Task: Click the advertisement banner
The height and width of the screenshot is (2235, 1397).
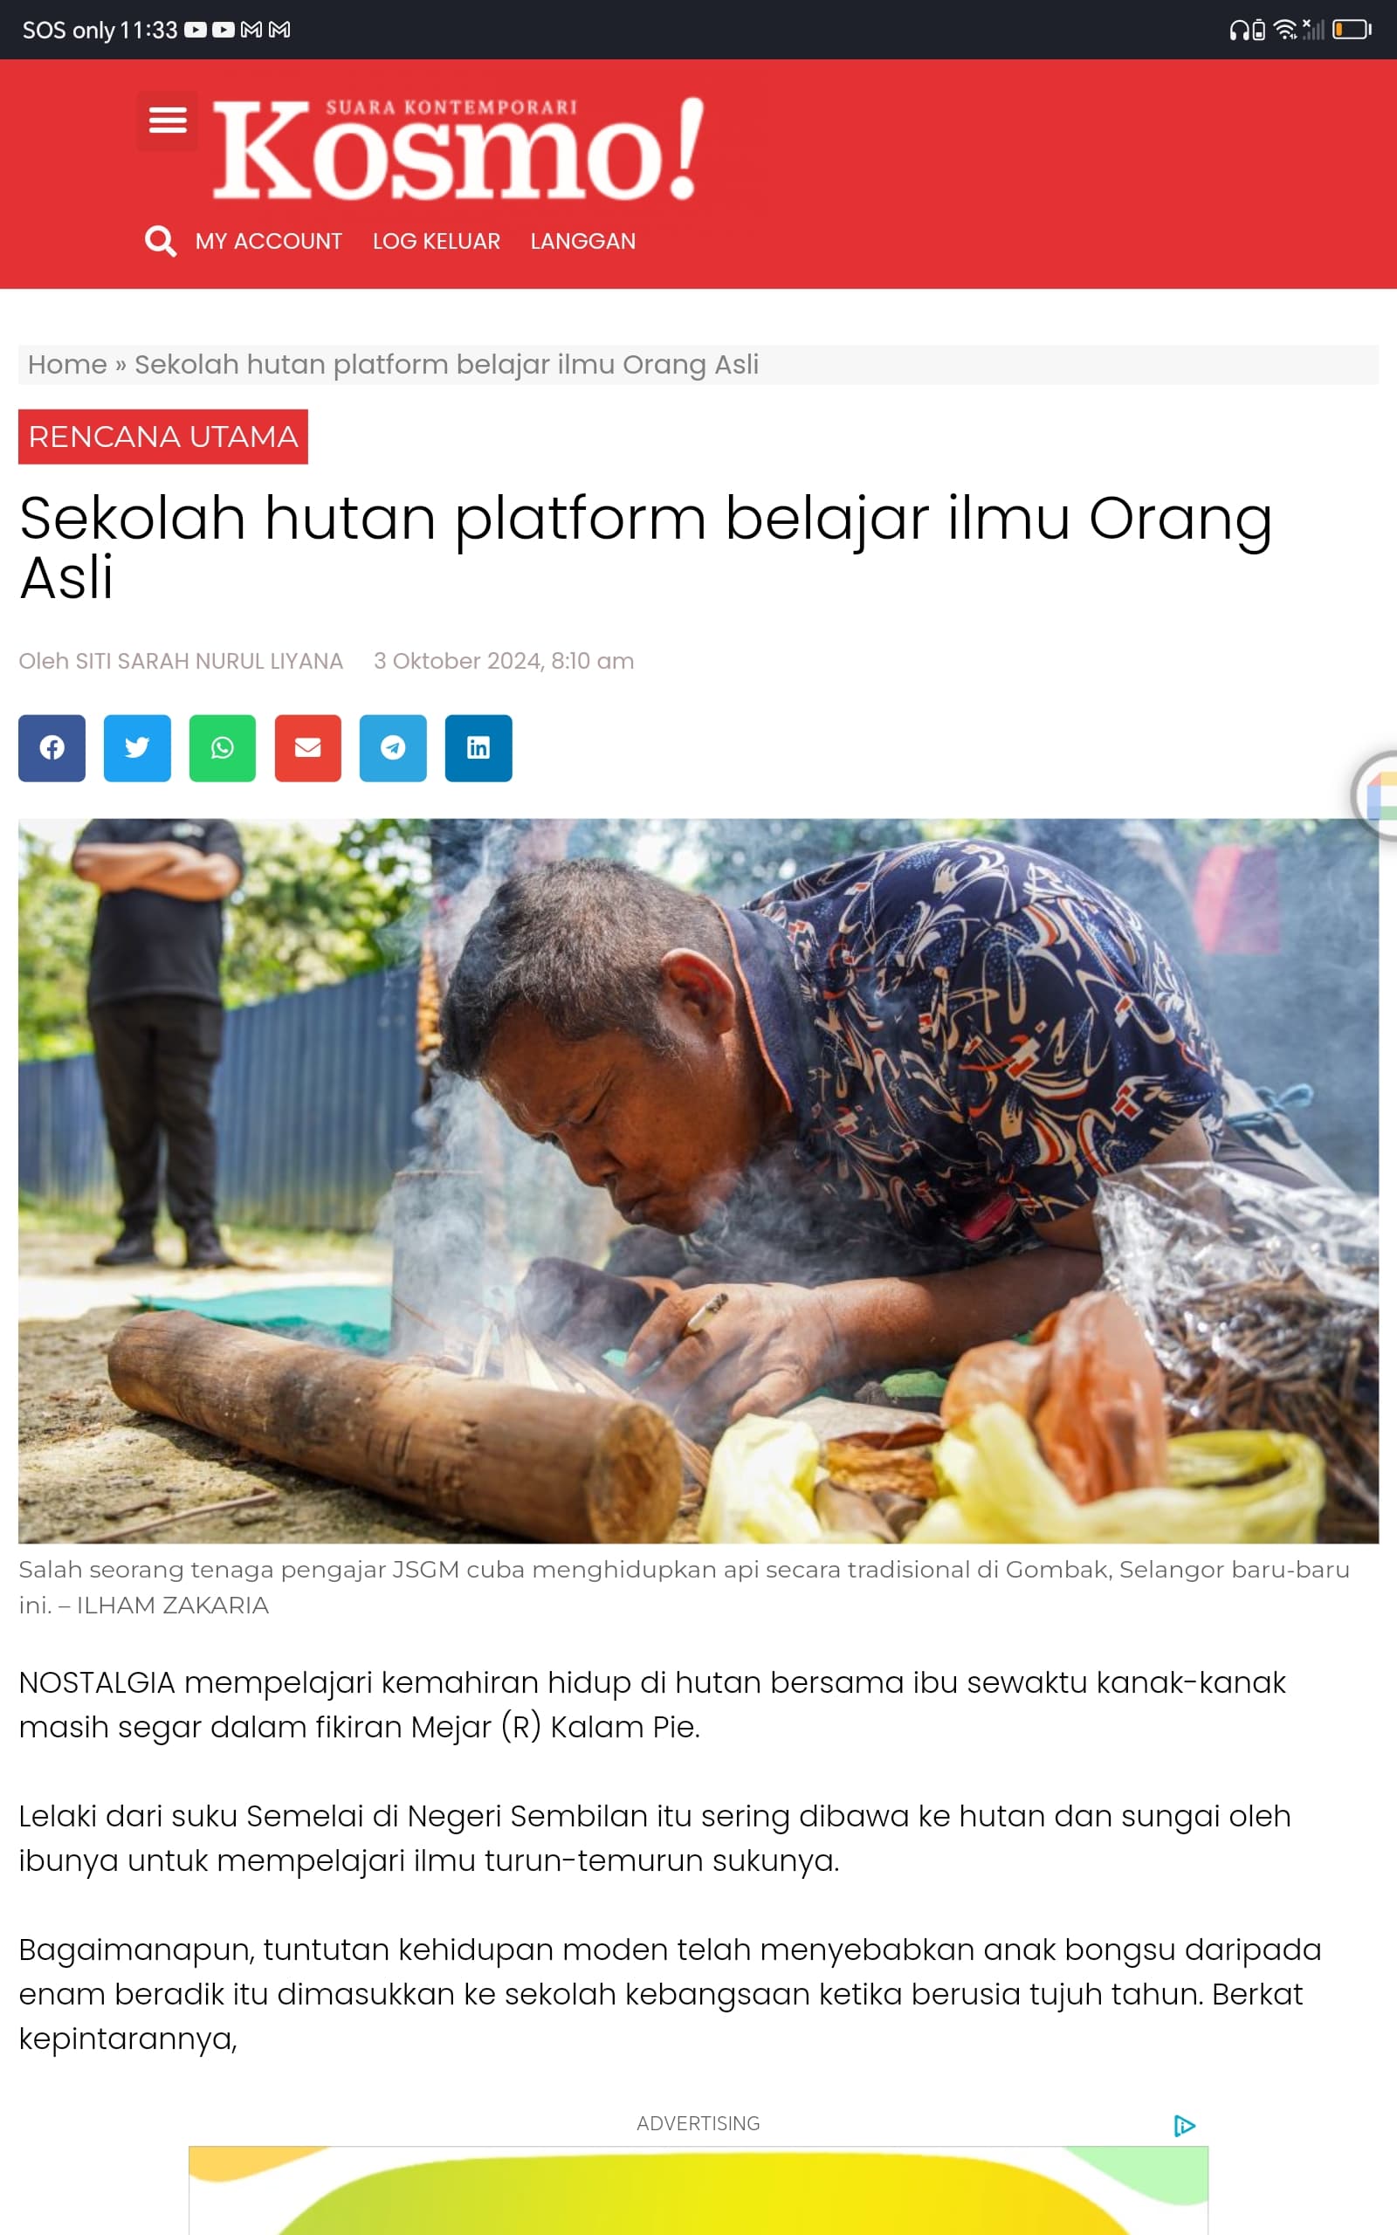Action: (x=698, y=2190)
